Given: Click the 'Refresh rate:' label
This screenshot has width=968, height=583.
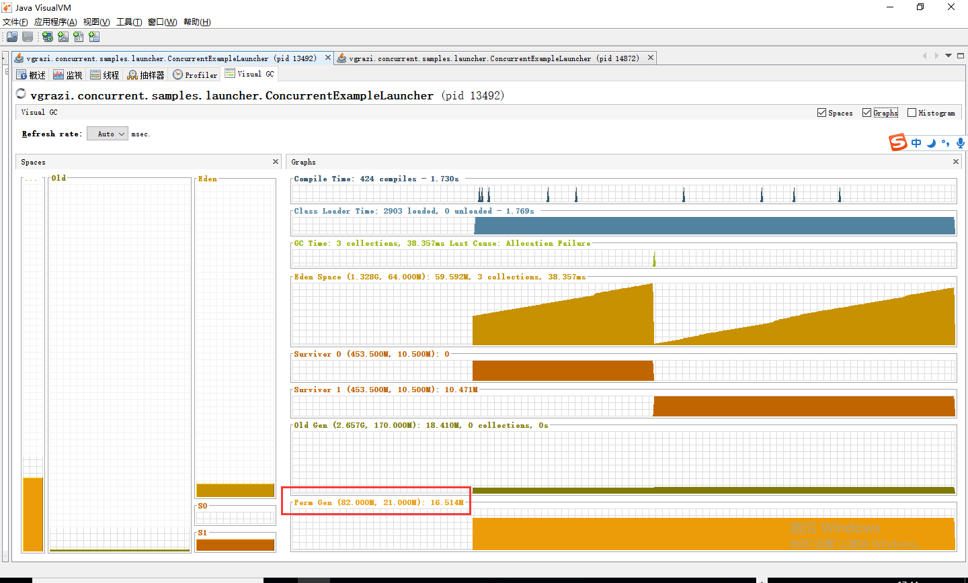Looking at the screenshot, I should pyautogui.click(x=52, y=134).
